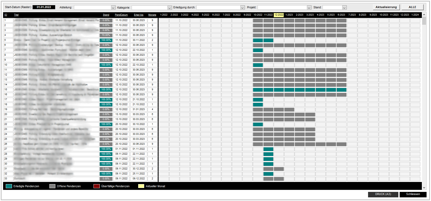Viewport: 431px width, 201px height.
Task: Open the Stand filter dropdown
Action: tap(344, 8)
